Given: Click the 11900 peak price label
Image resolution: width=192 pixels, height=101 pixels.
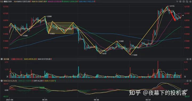Looking at the screenshot, I should pyautogui.click(x=121, y=41).
